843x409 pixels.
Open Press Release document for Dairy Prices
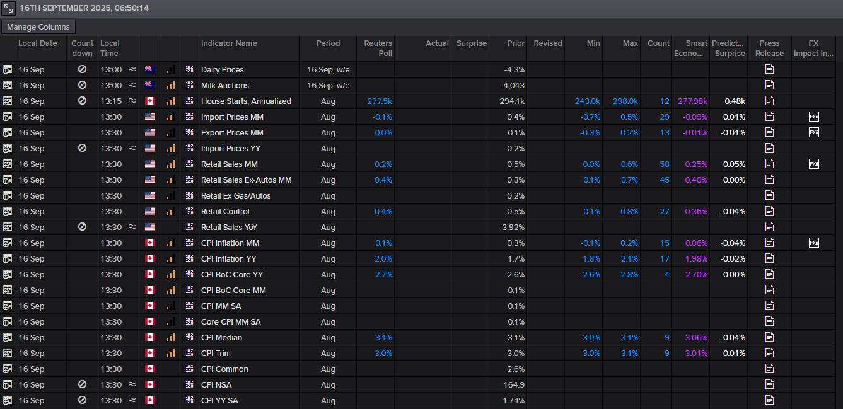pyautogui.click(x=769, y=69)
